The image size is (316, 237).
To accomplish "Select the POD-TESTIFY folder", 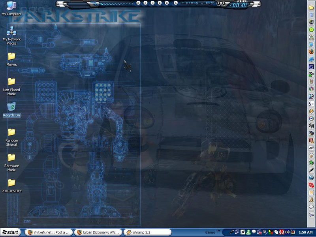I will click(11, 186).
